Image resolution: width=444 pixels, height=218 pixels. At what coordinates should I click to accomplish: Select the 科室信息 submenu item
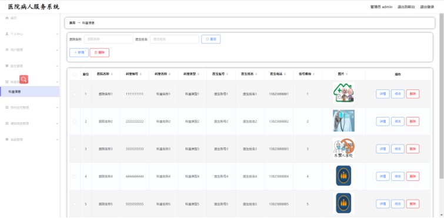coord(30,92)
